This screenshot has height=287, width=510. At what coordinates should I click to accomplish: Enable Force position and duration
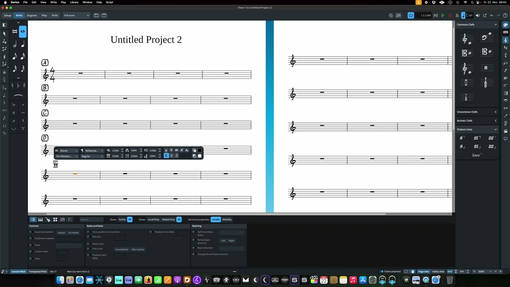88,232
